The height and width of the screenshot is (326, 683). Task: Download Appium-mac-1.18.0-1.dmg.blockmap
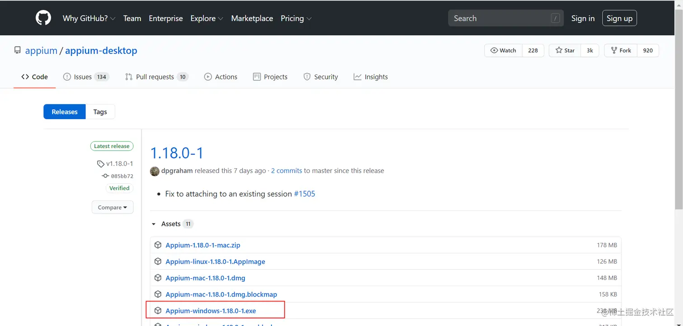tap(221, 294)
